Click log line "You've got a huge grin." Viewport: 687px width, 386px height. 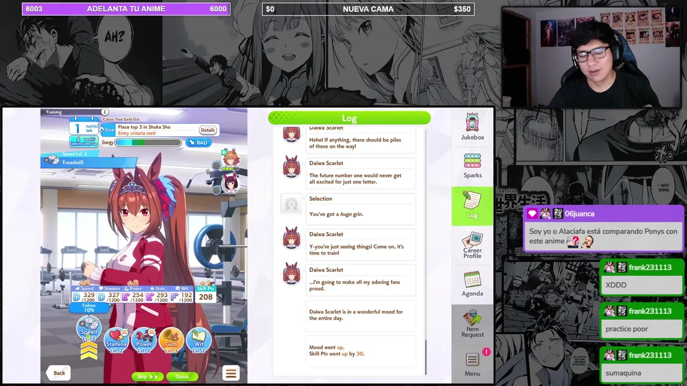coord(336,214)
